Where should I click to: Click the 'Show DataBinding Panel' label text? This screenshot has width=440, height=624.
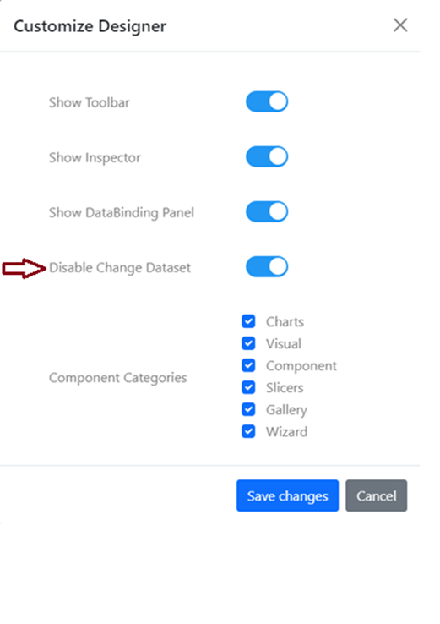click(122, 212)
